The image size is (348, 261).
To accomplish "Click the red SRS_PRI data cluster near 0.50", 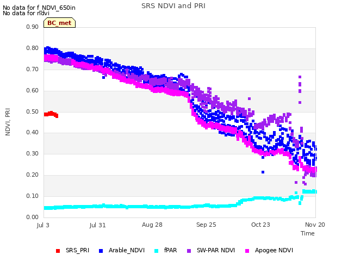I will (x=51, y=114).
